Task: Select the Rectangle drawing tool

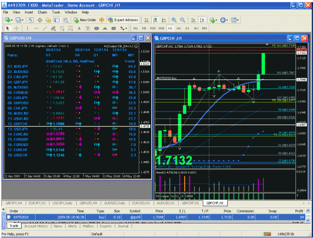Action: [x=114, y=28]
